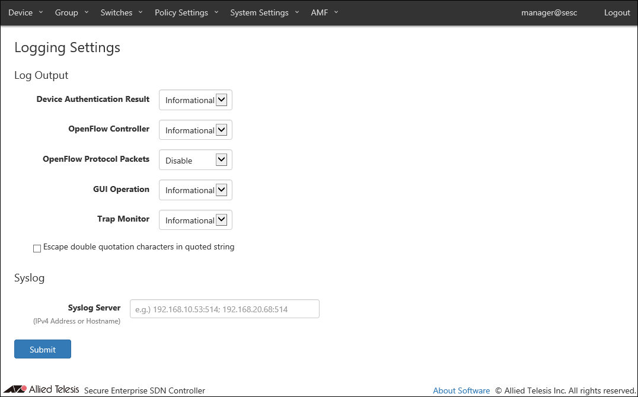Screen dimensions: 638x397
Task: Click the Syslog Server input field
Action: click(224, 309)
